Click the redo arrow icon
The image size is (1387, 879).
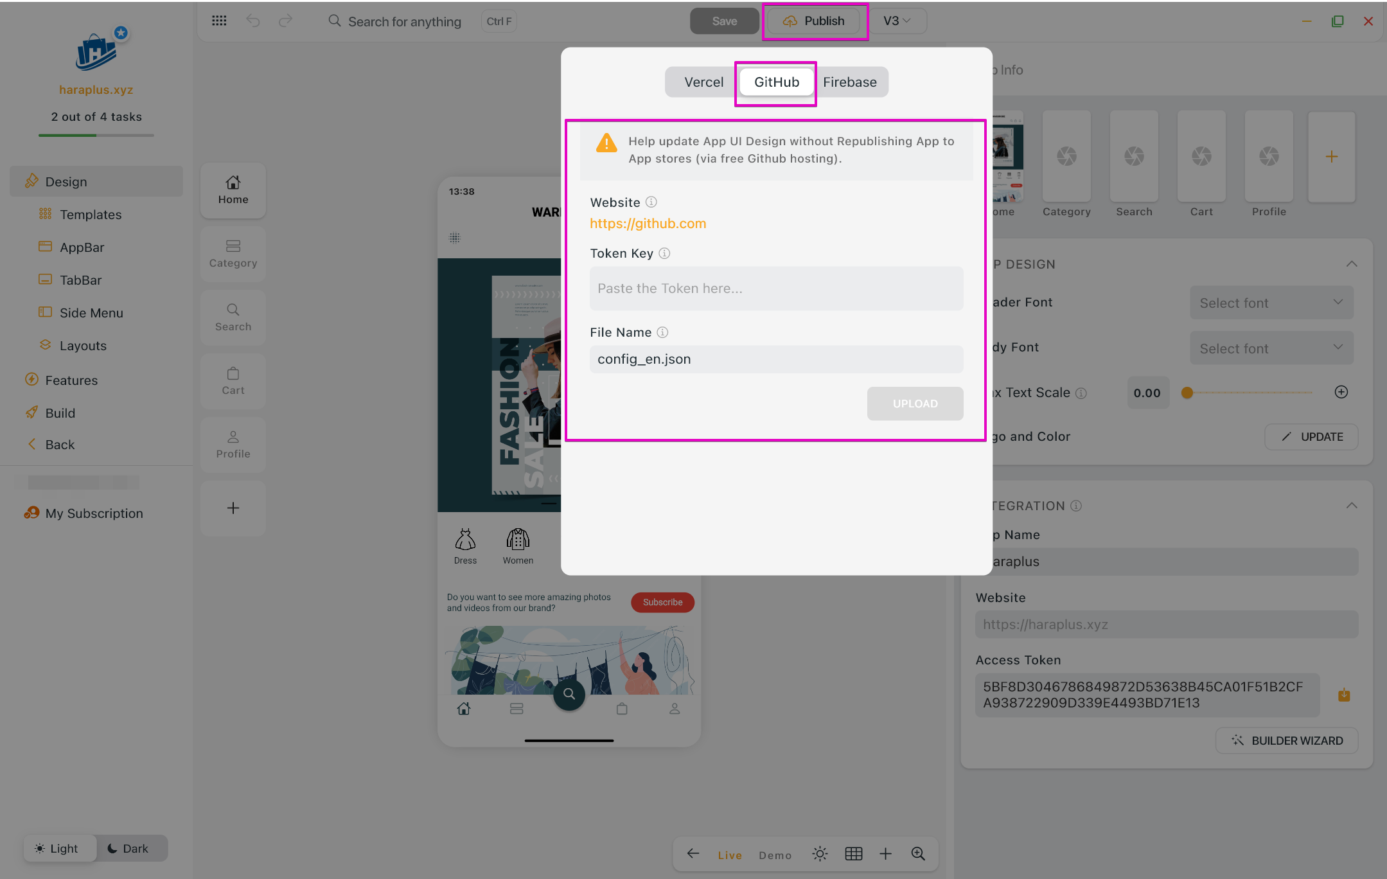285,21
